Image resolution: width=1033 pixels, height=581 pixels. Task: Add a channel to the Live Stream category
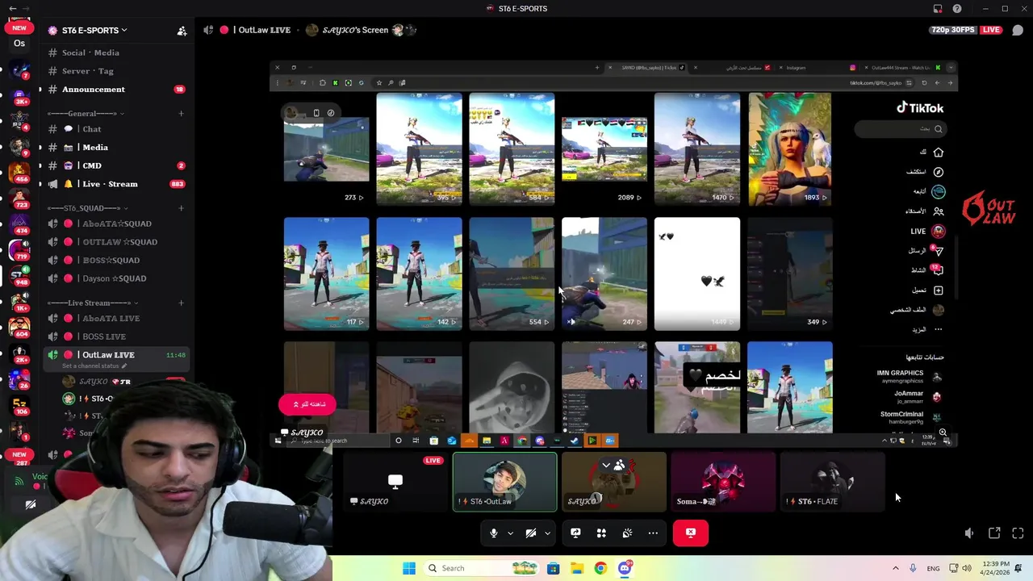point(181,303)
